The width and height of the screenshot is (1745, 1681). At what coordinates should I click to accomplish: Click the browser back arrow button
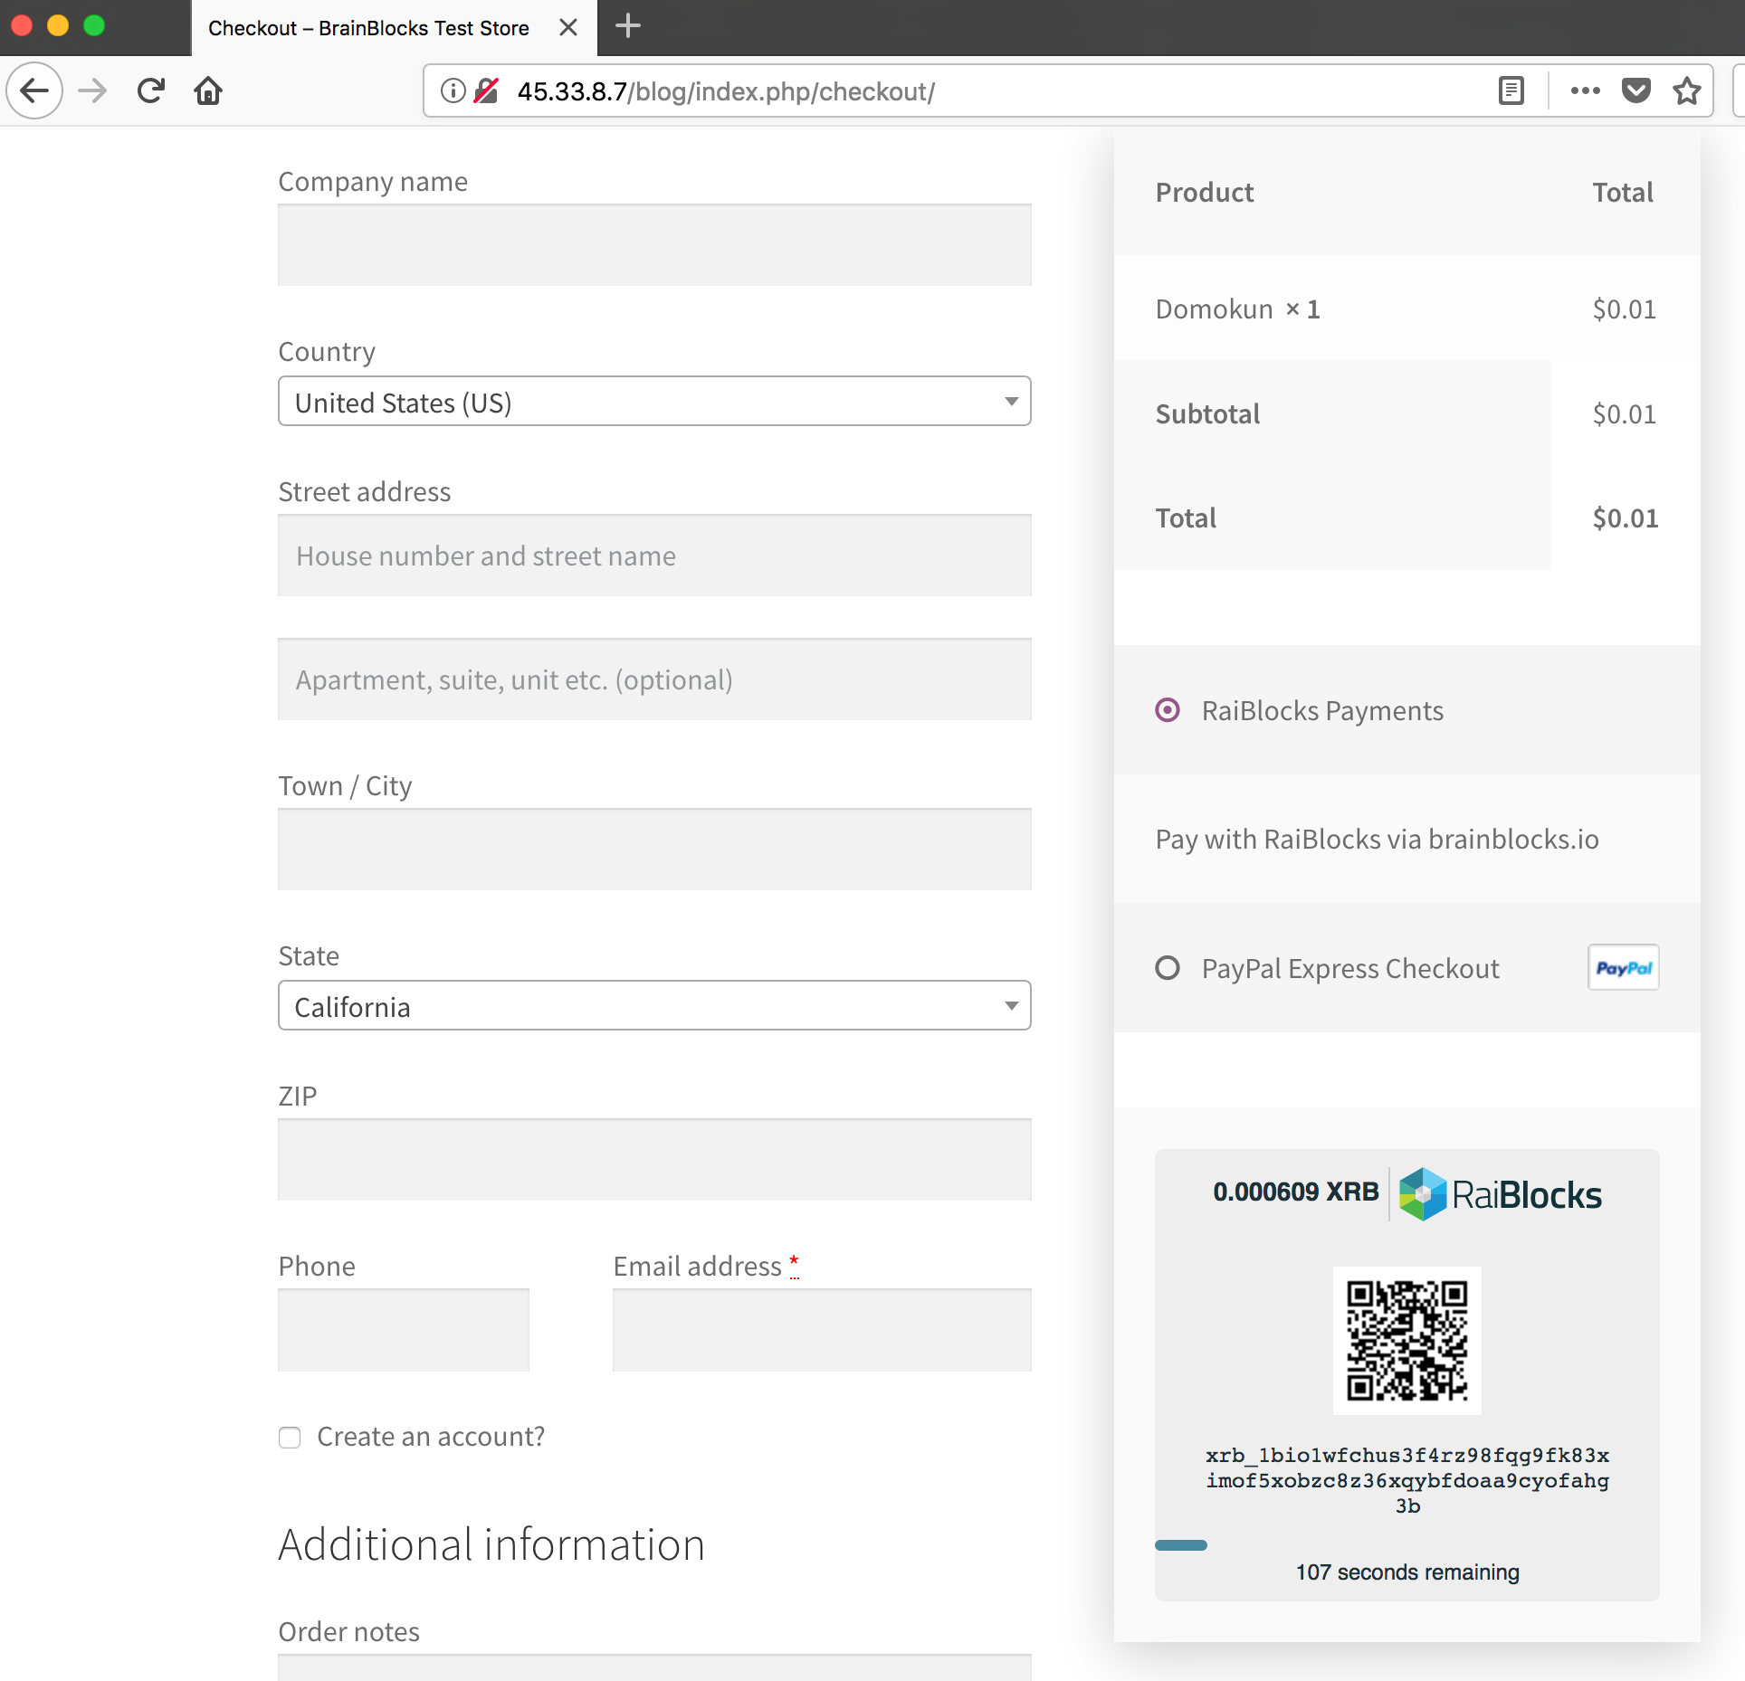coord(34,90)
